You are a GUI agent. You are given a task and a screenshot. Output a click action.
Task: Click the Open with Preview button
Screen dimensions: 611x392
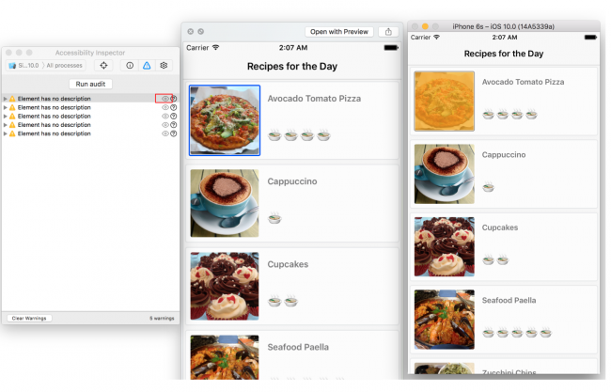point(339,32)
